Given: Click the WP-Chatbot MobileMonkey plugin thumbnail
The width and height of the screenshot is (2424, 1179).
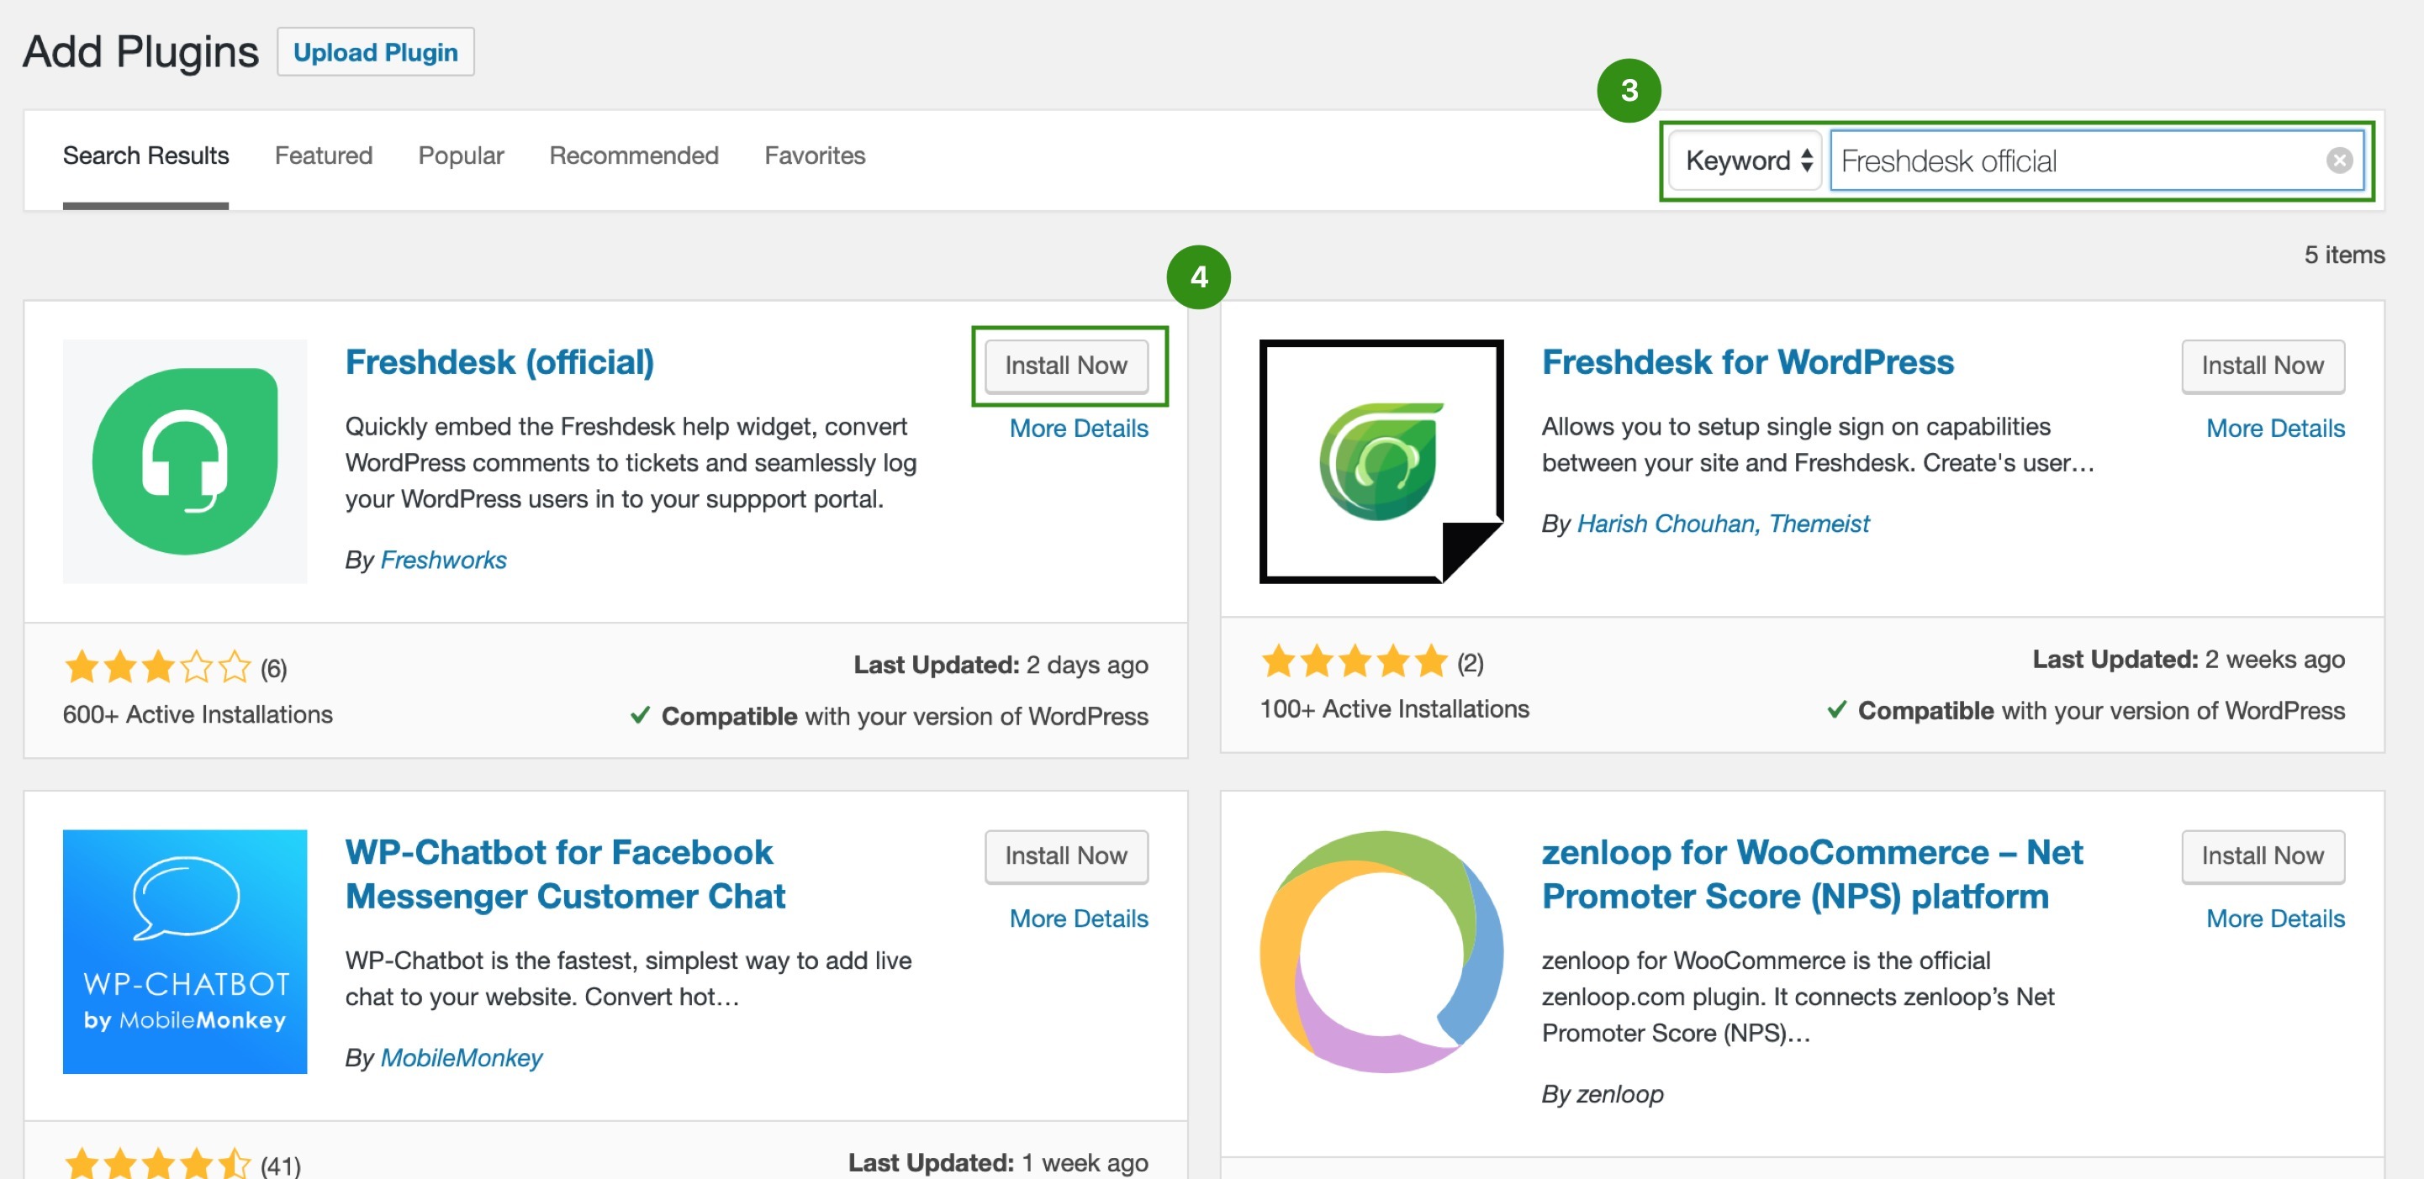Looking at the screenshot, I should [x=184, y=950].
